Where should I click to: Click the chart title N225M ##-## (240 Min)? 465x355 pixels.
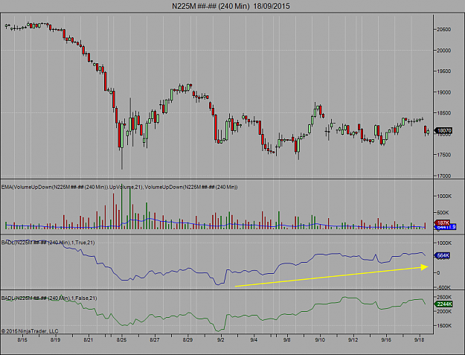pyautogui.click(x=231, y=6)
